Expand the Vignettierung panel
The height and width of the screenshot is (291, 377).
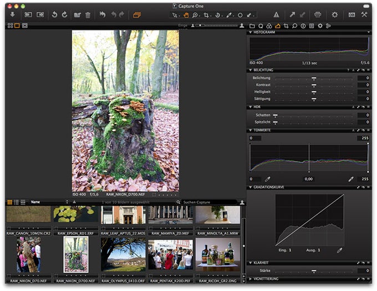(250, 279)
